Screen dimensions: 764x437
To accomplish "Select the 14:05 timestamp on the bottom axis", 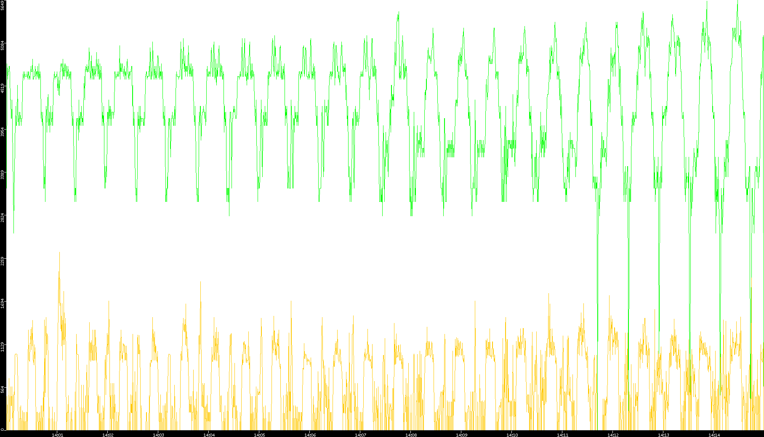I will [260, 435].
